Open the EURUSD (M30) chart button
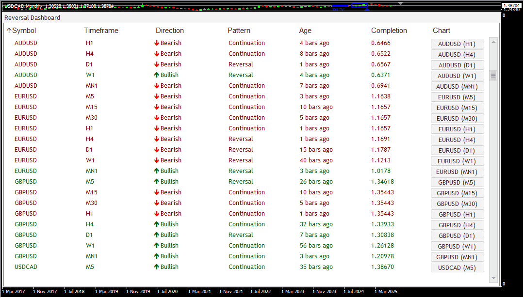Screen dimensions: 524x298 tap(457, 118)
